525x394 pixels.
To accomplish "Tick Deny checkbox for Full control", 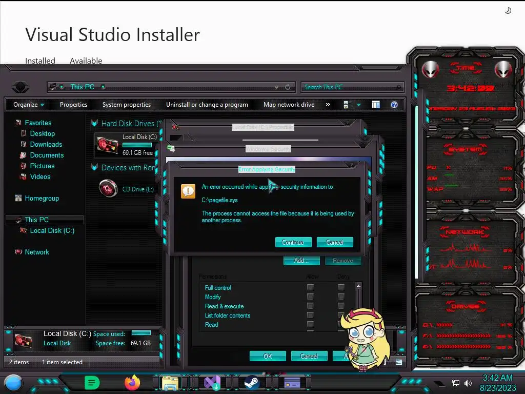I will point(341,287).
